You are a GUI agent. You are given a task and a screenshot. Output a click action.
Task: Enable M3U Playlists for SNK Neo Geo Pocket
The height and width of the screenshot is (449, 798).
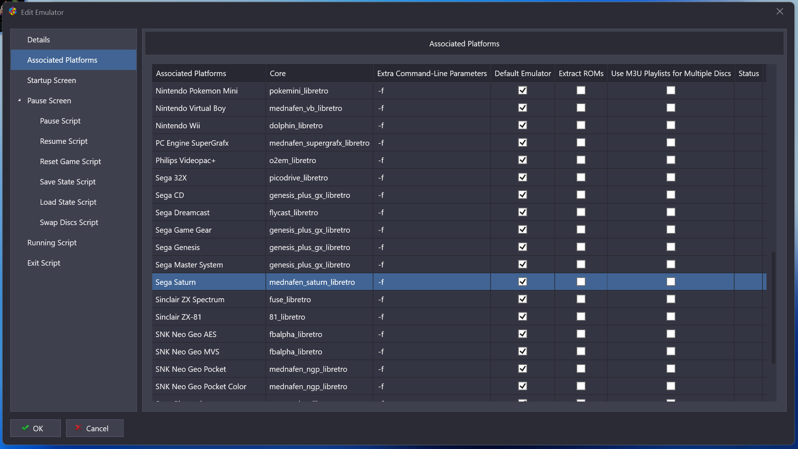click(x=671, y=369)
